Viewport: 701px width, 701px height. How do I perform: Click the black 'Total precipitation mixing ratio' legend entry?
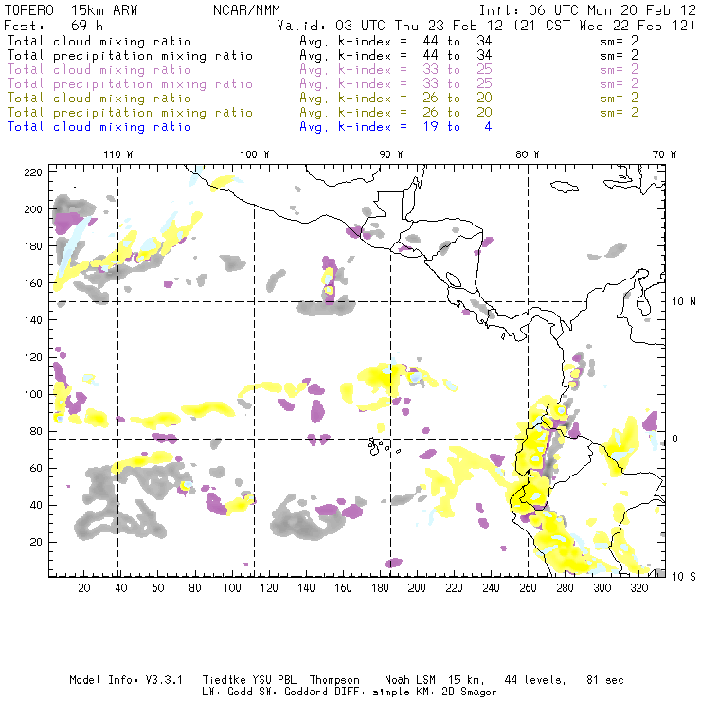point(130,56)
